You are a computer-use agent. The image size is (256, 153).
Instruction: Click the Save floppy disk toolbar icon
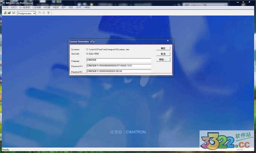pyautogui.click(x=14, y=13)
